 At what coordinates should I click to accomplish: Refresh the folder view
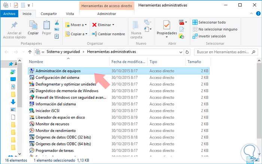(187, 52)
